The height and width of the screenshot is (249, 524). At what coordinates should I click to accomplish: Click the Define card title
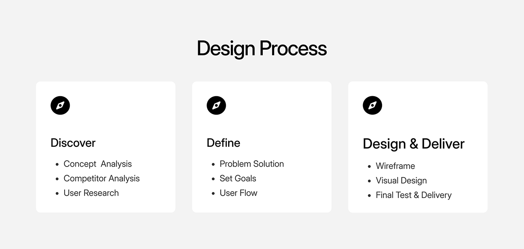(224, 143)
